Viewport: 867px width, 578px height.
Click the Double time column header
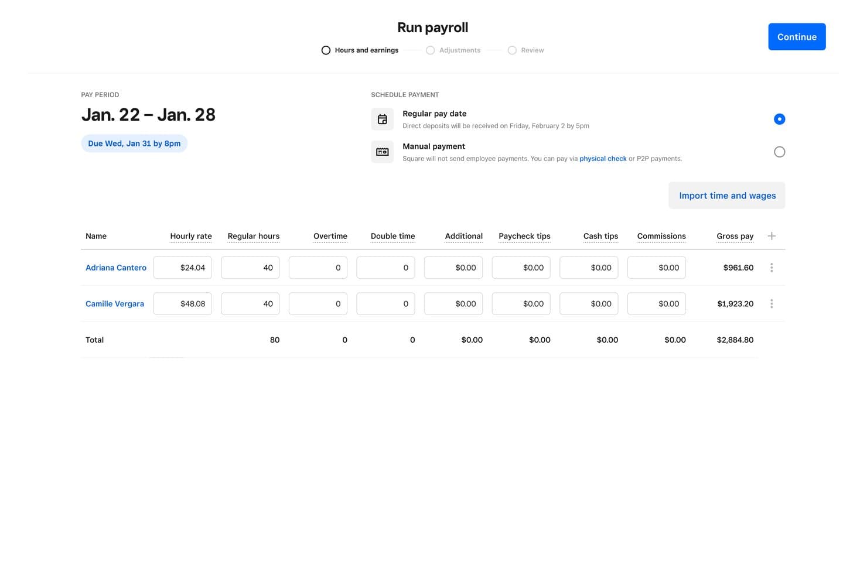point(393,236)
